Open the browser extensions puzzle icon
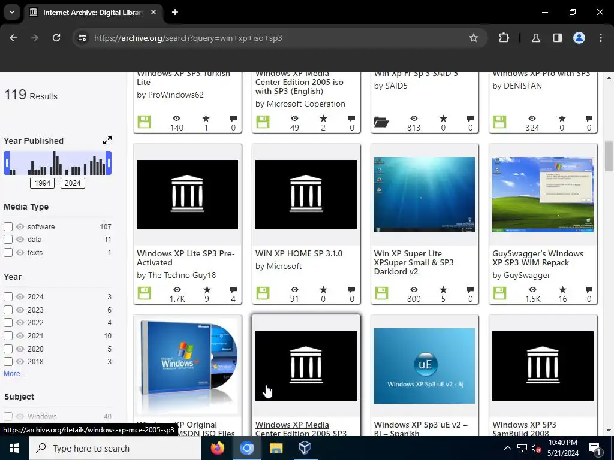The height and width of the screenshot is (460, 614). (504, 38)
